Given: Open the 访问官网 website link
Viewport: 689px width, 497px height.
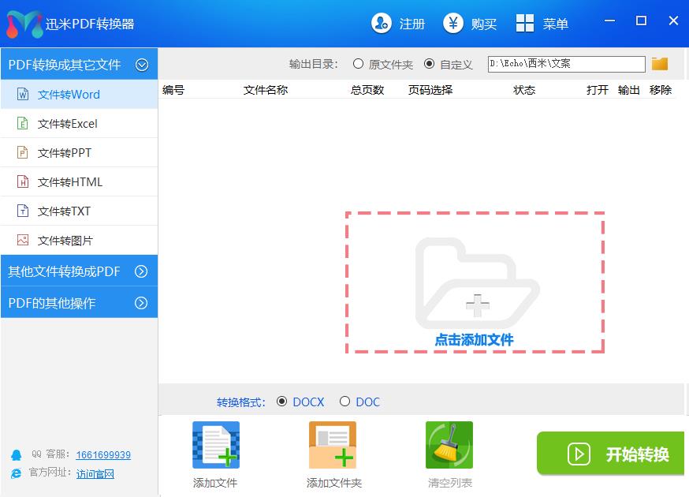Looking at the screenshot, I should 95,474.
